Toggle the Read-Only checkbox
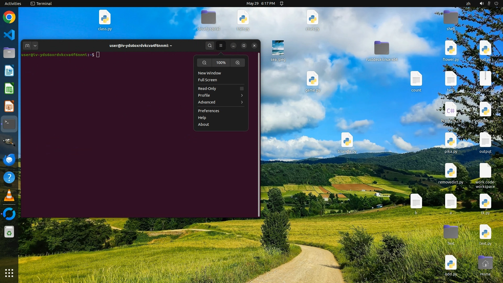The image size is (503, 283). (242, 89)
